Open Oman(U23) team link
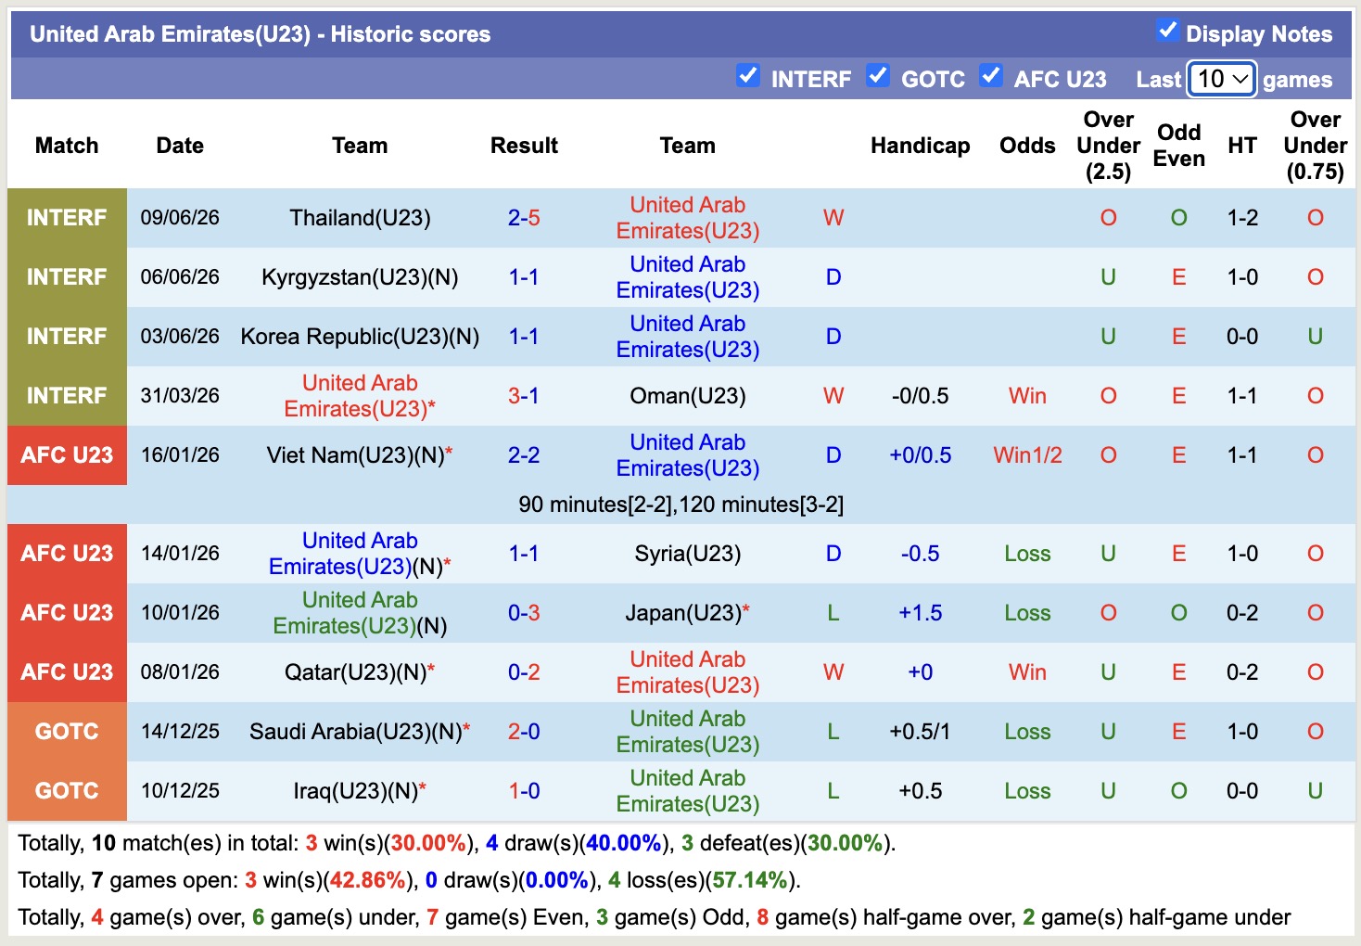 click(x=688, y=396)
